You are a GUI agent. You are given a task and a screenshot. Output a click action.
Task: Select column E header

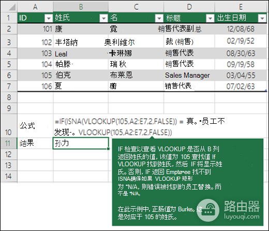coord(241,7)
